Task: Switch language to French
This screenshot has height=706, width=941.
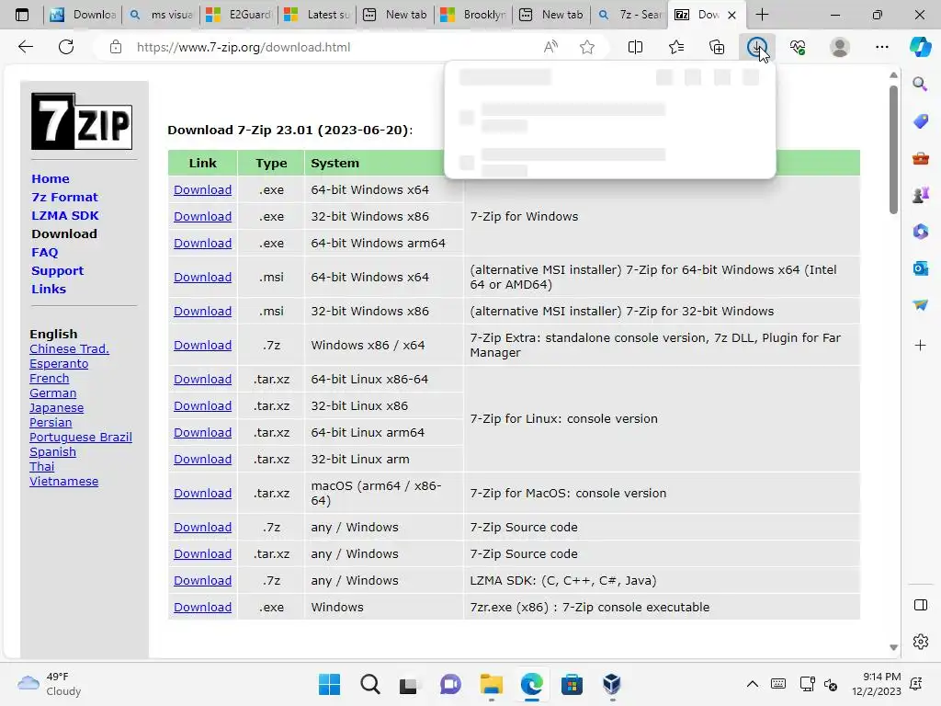Action: [50, 378]
